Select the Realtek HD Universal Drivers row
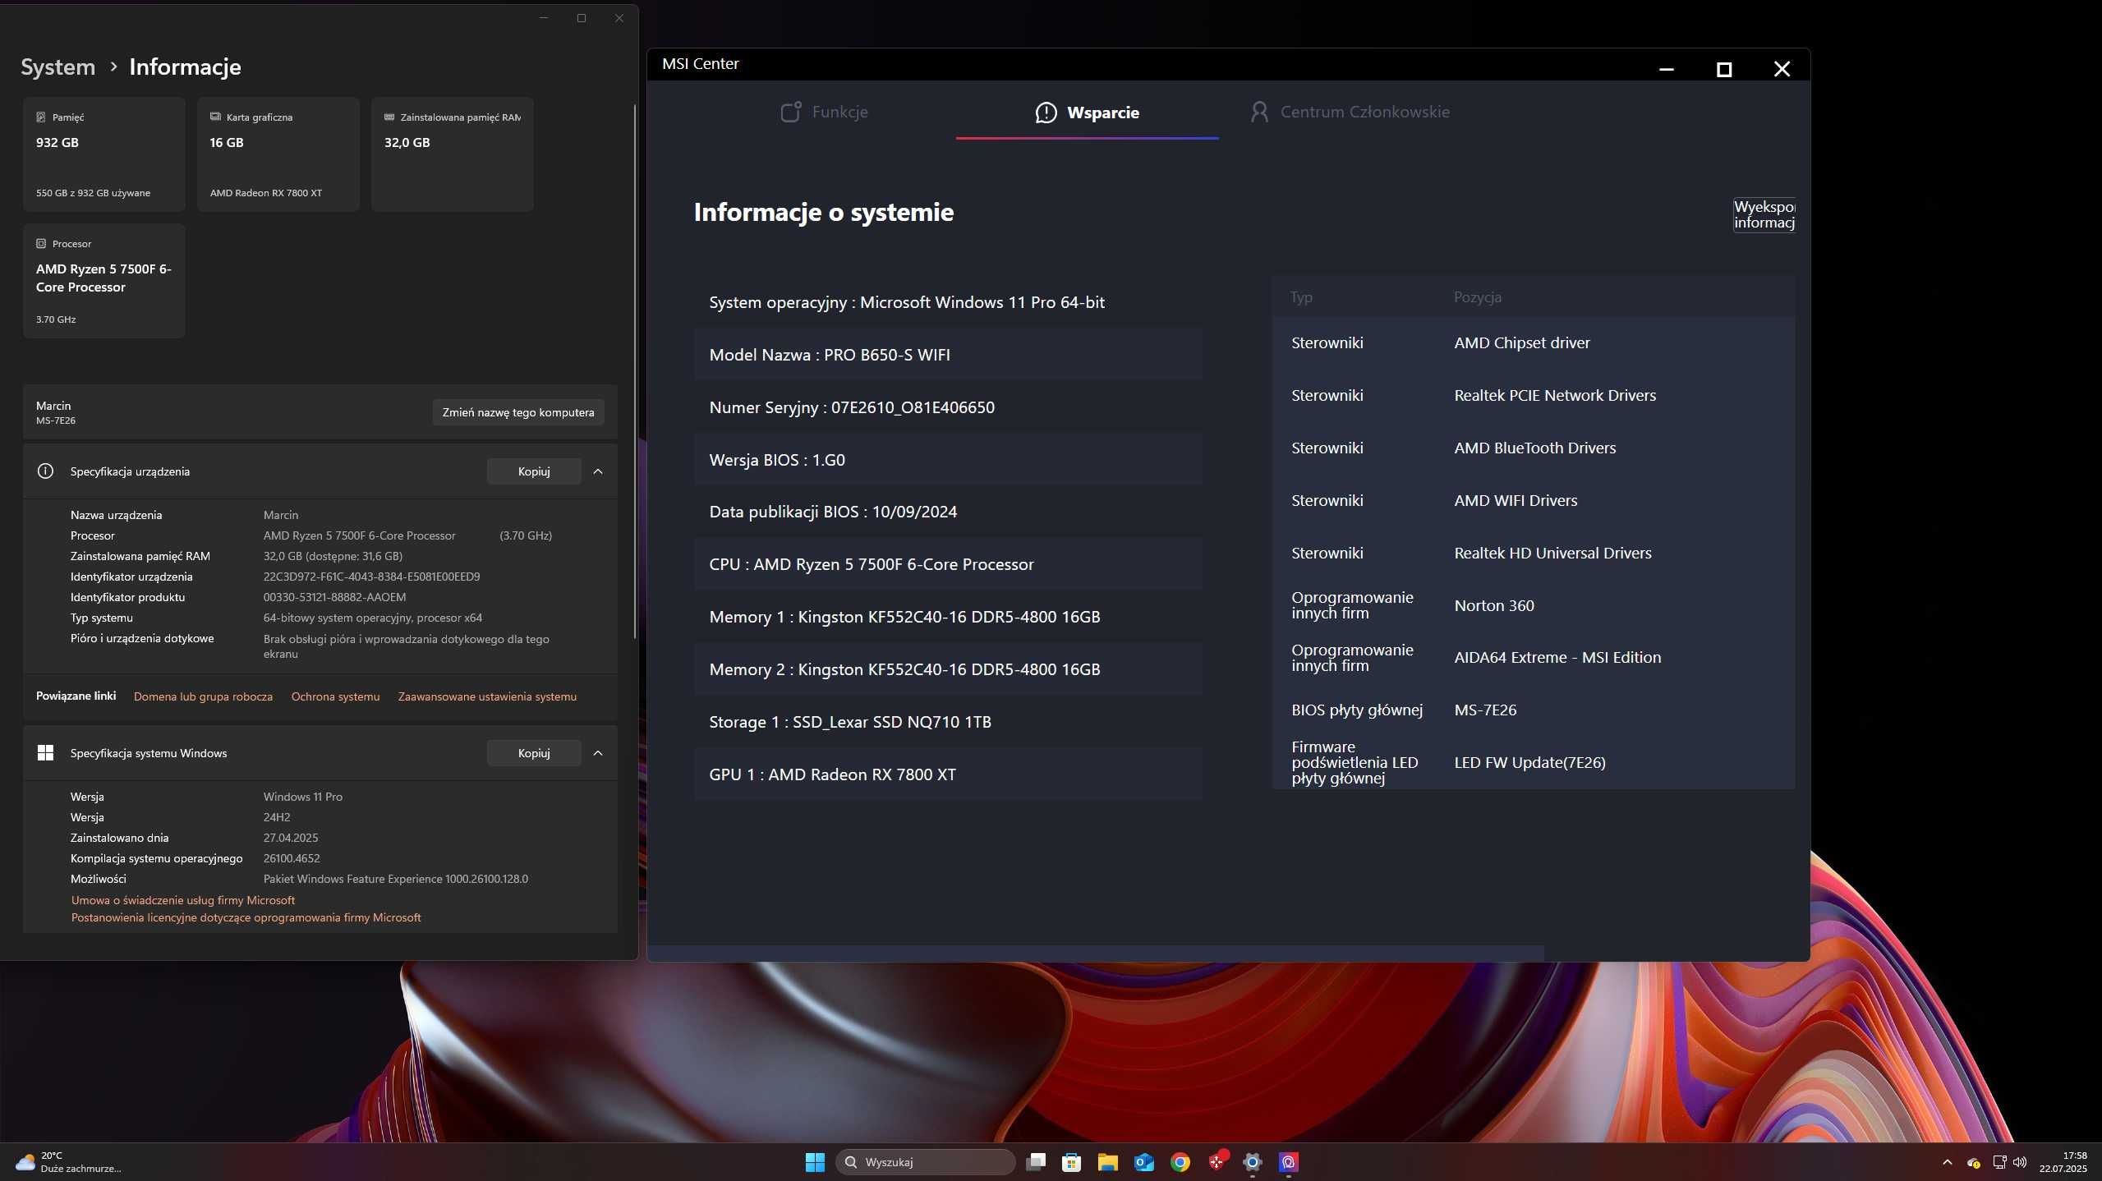 (1533, 554)
